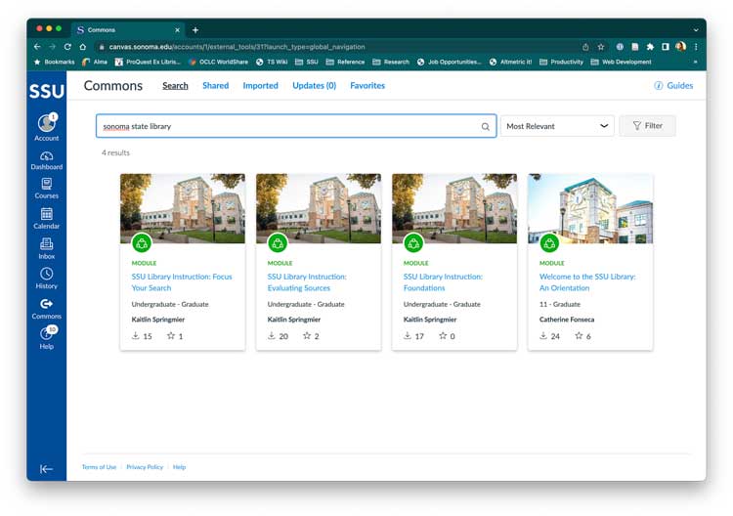Open the Updates (0) tab
This screenshot has width=733, height=516.
(314, 86)
